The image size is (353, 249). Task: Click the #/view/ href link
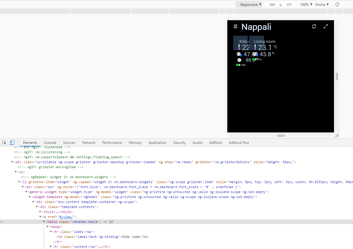coord(66,217)
